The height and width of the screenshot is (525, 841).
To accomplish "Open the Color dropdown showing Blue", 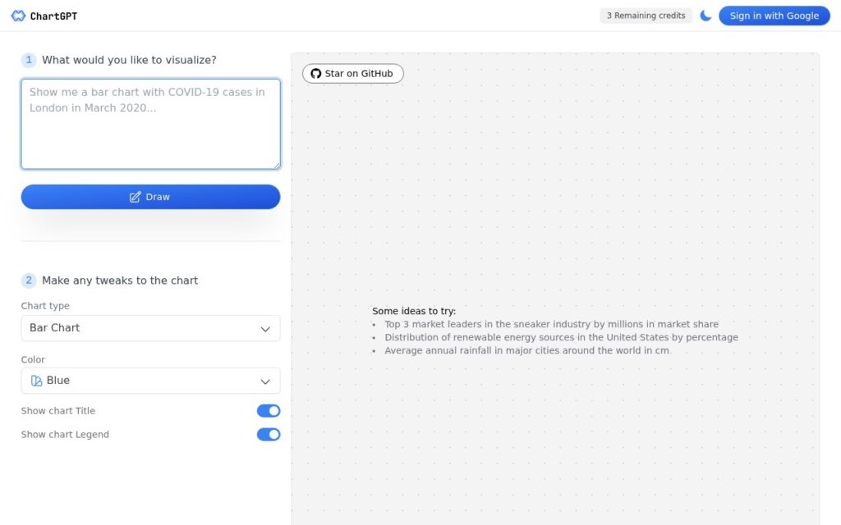I will [151, 381].
